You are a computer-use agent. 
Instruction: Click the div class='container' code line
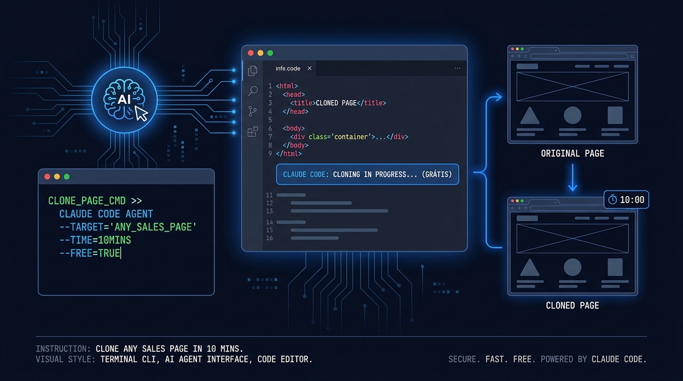[x=349, y=136]
